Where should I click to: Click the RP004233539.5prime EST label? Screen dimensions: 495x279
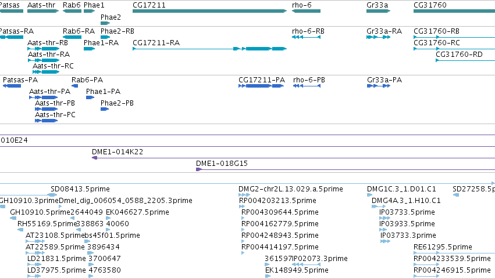[452, 259]
